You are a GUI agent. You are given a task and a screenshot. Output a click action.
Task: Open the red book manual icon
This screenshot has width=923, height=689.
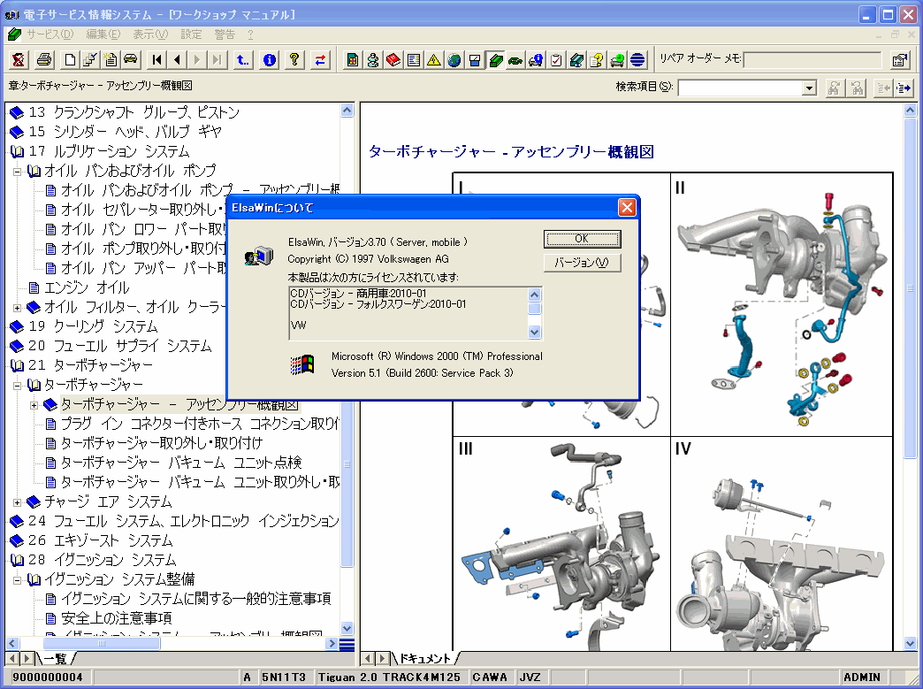(393, 59)
